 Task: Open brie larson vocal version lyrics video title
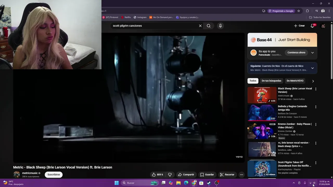point(294,144)
